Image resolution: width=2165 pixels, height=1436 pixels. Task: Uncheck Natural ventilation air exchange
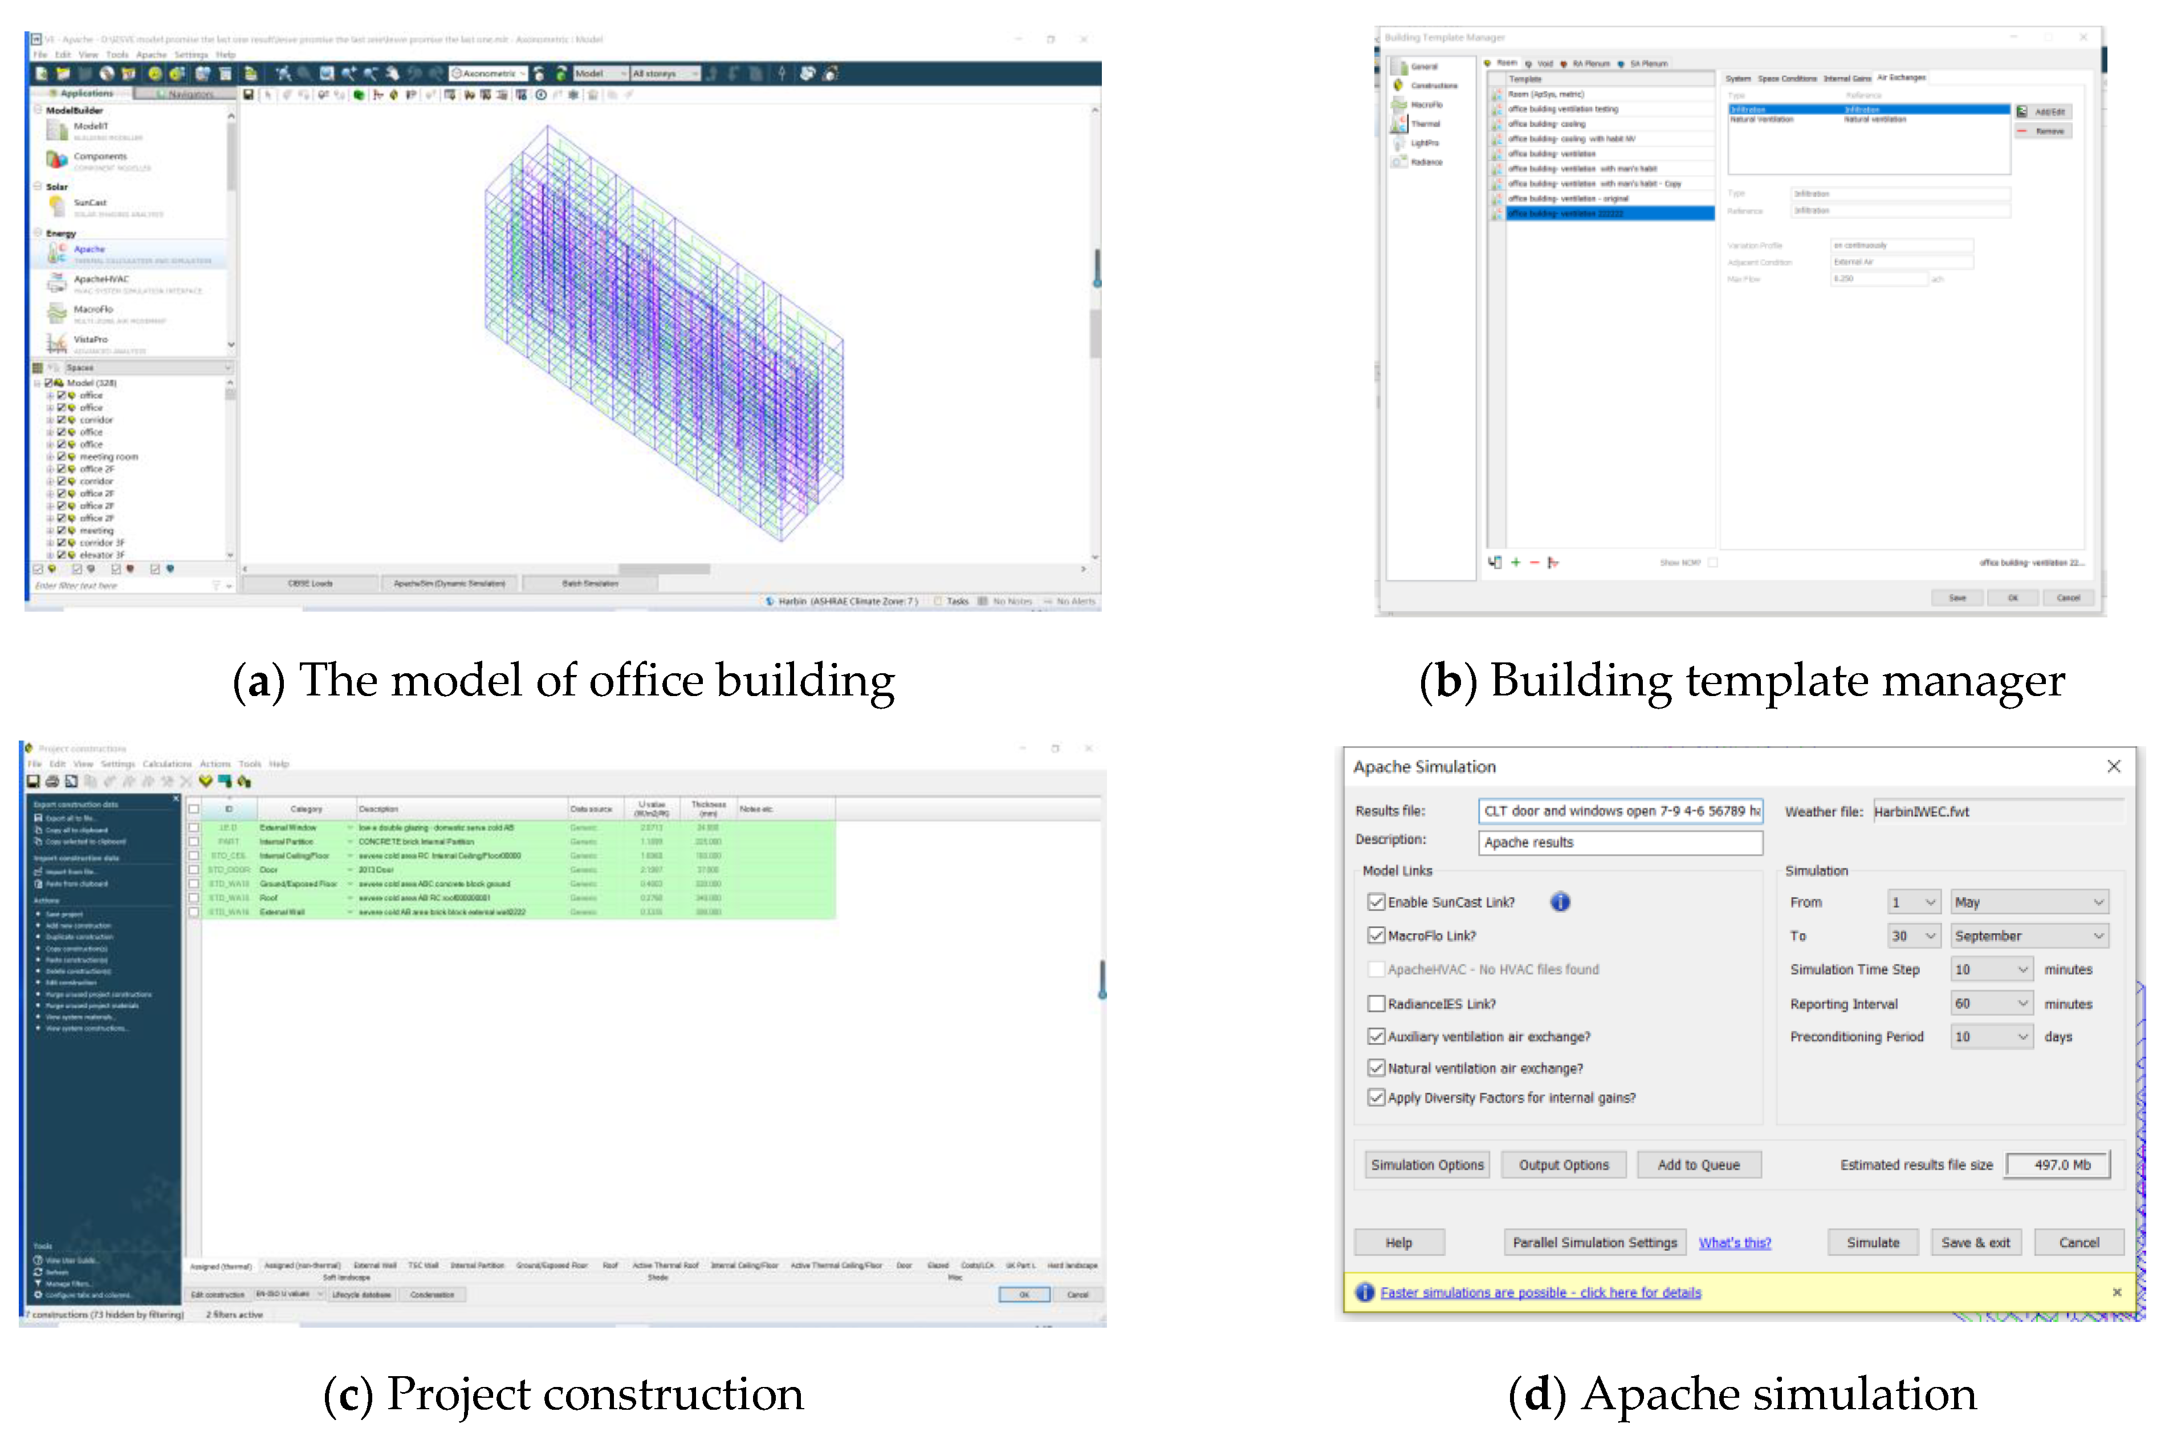click(x=1375, y=1068)
